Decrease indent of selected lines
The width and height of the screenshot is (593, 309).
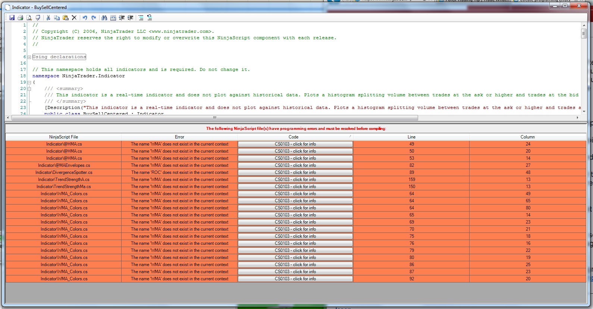pos(122,18)
